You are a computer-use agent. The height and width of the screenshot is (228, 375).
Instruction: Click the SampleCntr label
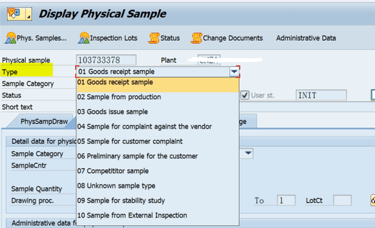[x=29, y=165]
